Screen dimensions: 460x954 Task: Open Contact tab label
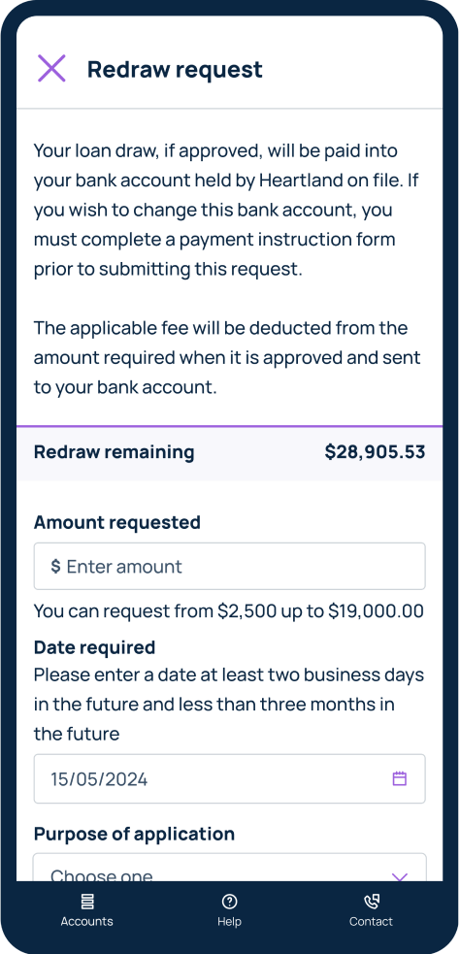(371, 921)
